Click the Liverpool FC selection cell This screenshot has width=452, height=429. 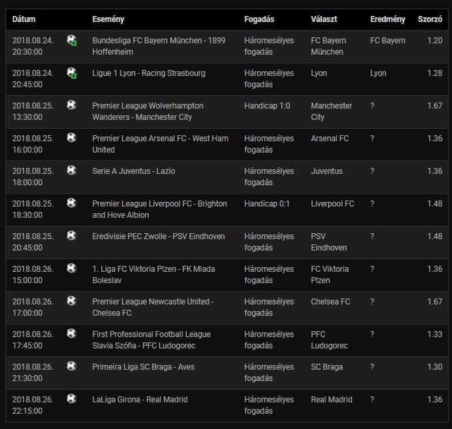tap(333, 204)
